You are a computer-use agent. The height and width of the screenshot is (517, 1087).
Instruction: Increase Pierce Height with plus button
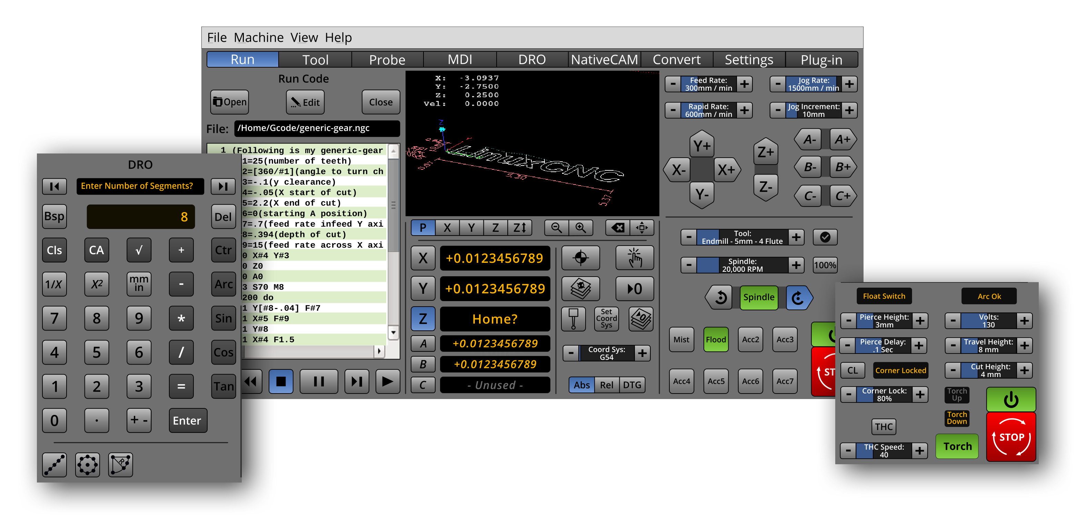[920, 321]
